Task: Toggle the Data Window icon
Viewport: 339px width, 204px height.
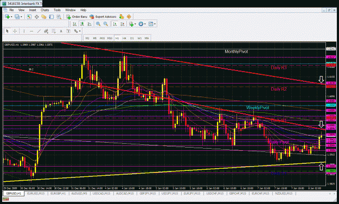Action: point(36,17)
